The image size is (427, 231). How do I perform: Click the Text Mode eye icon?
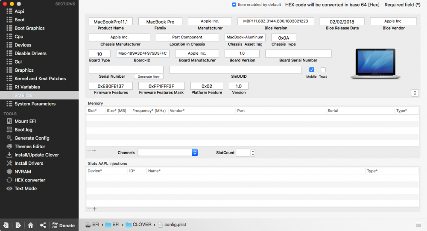click(x=9, y=188)
